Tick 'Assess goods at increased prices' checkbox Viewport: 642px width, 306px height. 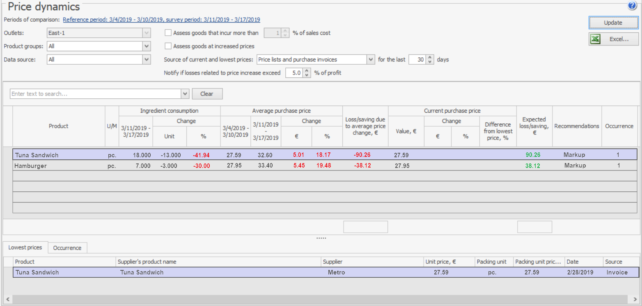pyautogui.click(x=168, y=46)
